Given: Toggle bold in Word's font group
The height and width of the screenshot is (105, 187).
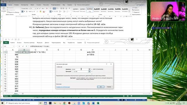Looking at the screenshot, I should (22, 11).
